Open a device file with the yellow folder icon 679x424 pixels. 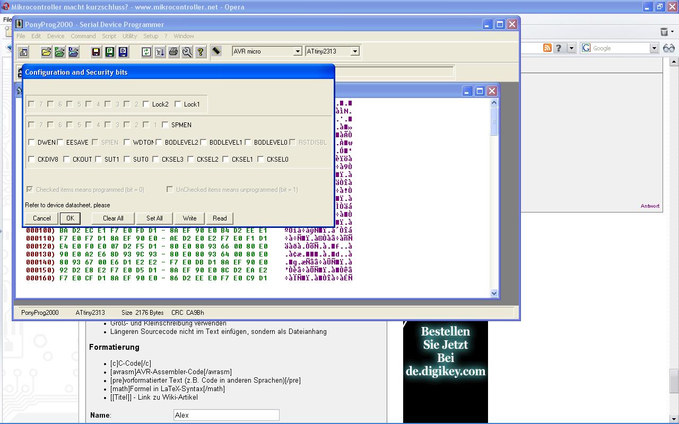[46, 51]
